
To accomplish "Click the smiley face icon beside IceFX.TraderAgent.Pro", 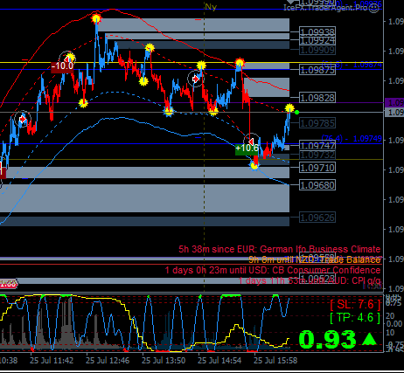I will tap(374, 8).
